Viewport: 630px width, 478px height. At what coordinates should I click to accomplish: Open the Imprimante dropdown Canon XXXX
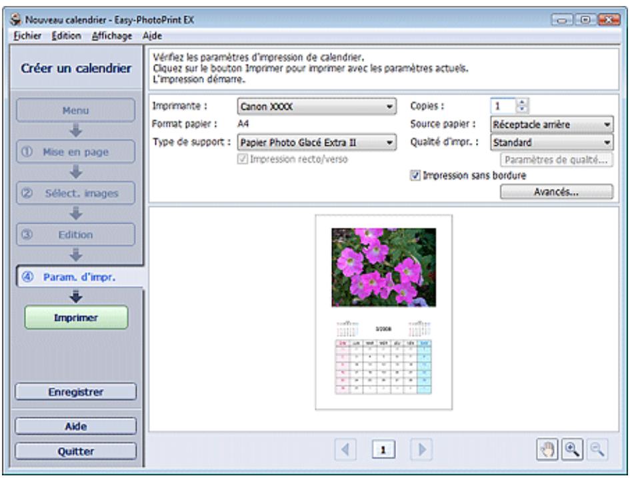click(x=317, y=107)
